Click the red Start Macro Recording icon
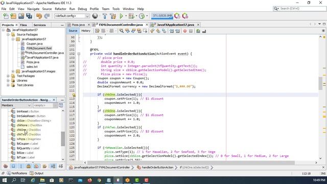This screenshot has width=327, height=184. coord(185,31)
